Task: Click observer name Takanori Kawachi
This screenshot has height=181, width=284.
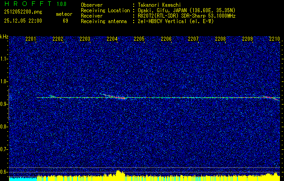Action: click(158, 5)
